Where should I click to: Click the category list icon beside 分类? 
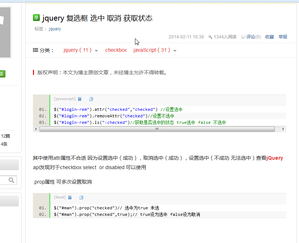(x=35, y=50)
